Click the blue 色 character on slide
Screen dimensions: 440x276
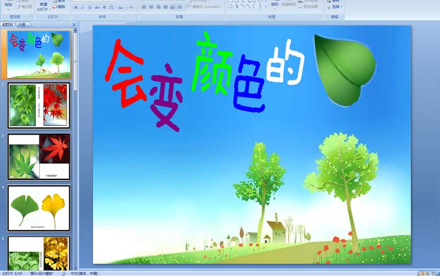pyautogui.click(x=249, y=84)
